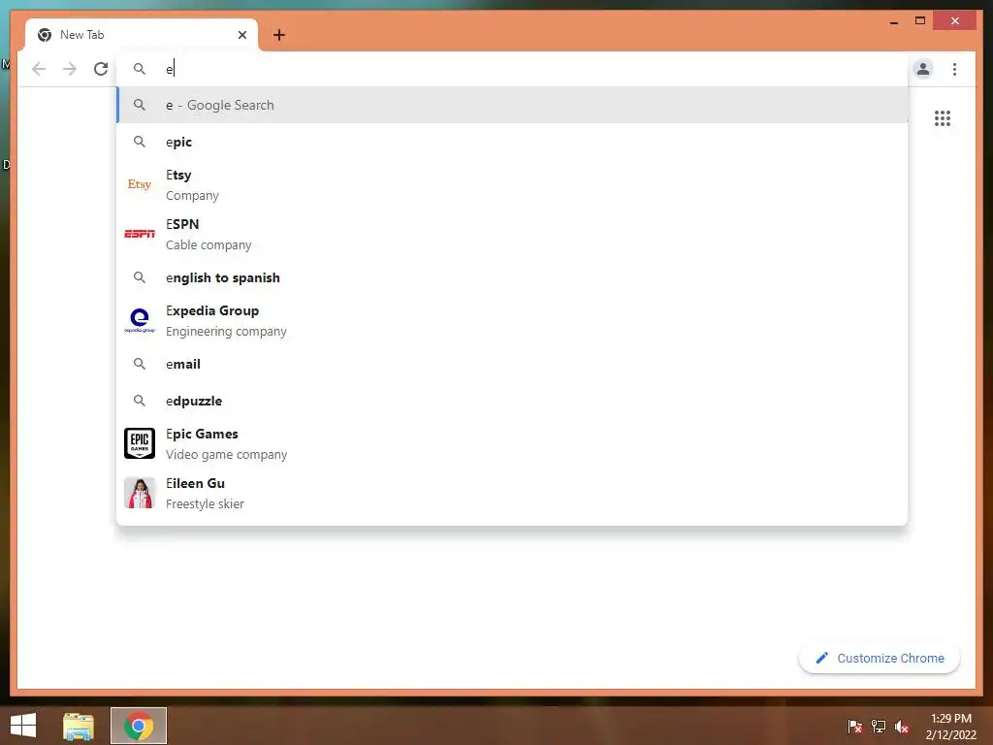Open File Explorer from the taskbar
The height and width of the screenshot is (745, 993).
pyautogui.click(x=79, y=726)
